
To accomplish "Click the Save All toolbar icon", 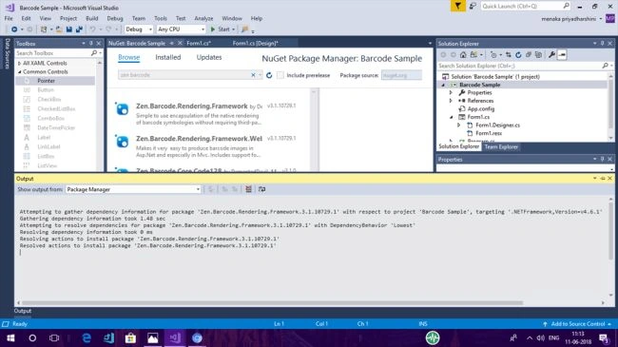I will 79,29.
